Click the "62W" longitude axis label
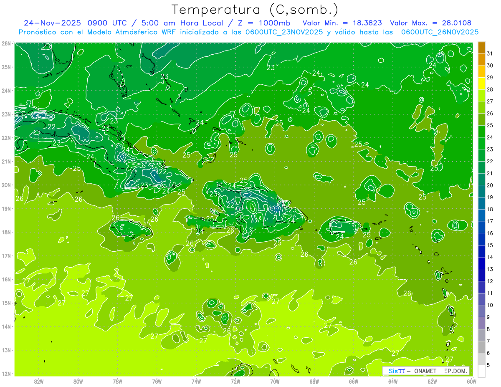This screenshot has width=501, height=387. coord(433,382)
